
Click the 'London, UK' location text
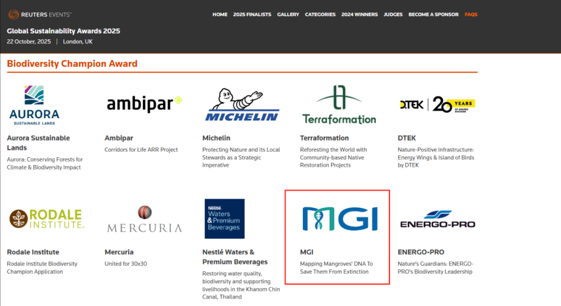77,41
